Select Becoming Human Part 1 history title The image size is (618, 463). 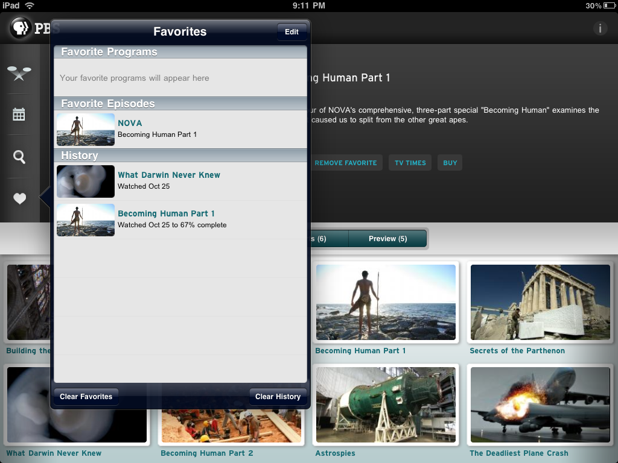point(167,213)
